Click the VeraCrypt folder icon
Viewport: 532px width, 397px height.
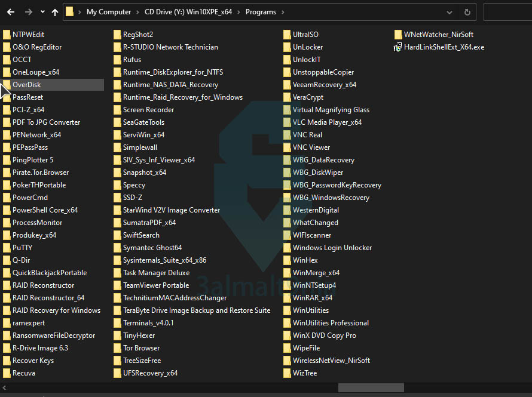pos(287,97)
